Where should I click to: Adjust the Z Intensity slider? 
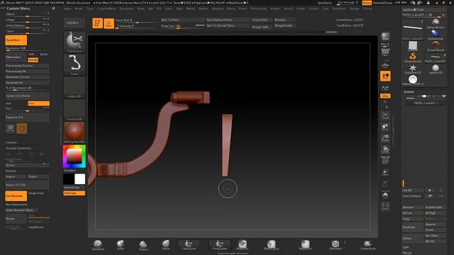tap(137, 25)
